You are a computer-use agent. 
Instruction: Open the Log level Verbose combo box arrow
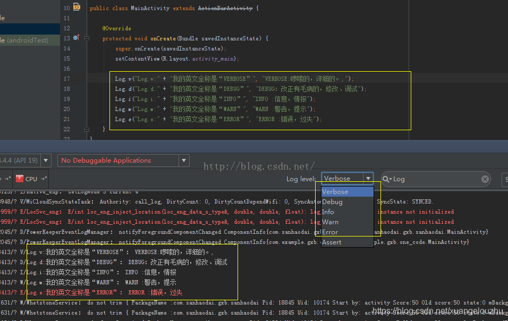click(x=368, y=179)
